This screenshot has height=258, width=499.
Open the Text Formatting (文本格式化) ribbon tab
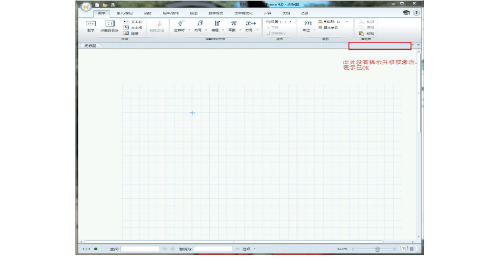click(x=243, y=13)
